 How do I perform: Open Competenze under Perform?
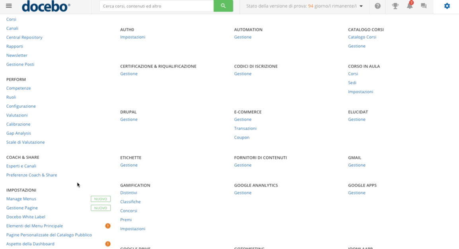pyautogui.click(x=18, y=88)
